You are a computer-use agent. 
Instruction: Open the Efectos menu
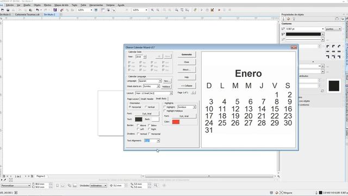tap(47, 5)
